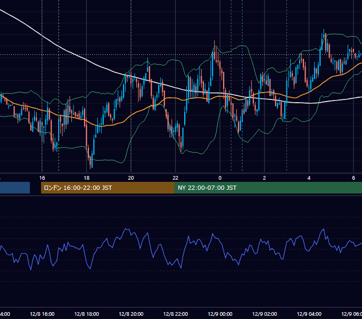The height and width of the screenshot is (319, 362).
Task: Click the NY 22:00-07:00 JST session bar
Action: click(x=268, y=188)
